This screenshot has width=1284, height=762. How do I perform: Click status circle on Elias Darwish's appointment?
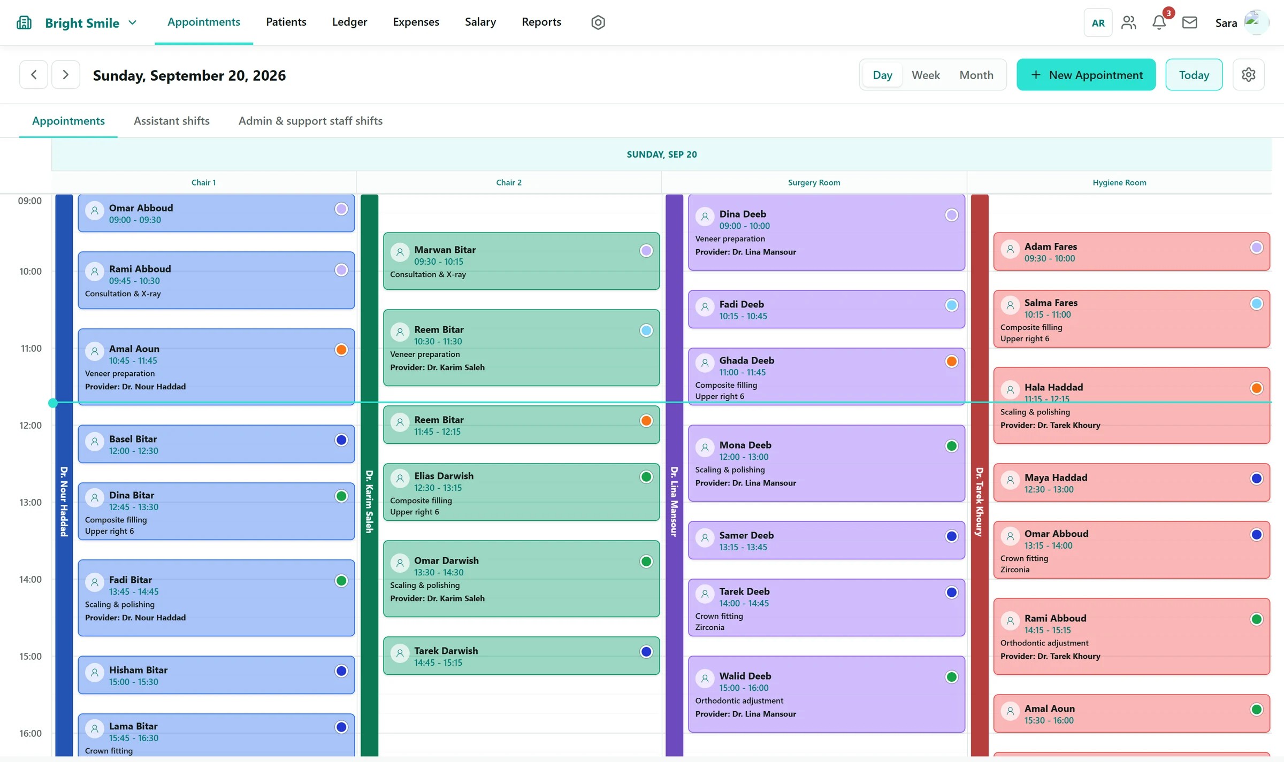646,477
